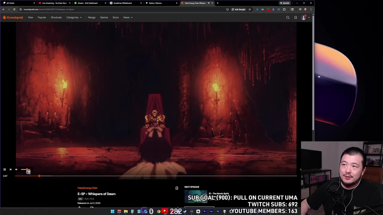Image resolution: width=383 pixels, height=215 pixels.
Task: Open the Calculator taskbar icon
Action: pos(132,211)
